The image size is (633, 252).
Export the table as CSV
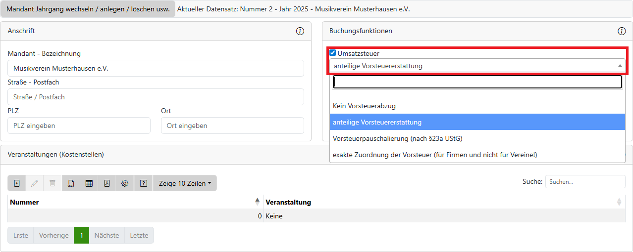pos(71,183)
